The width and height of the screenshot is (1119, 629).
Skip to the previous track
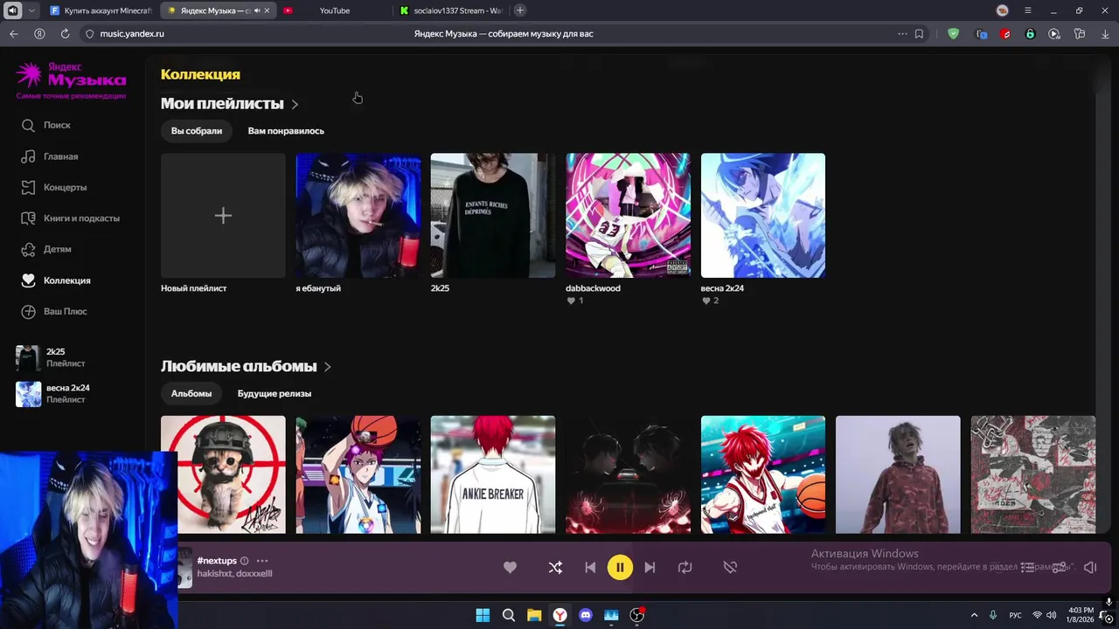pos(590,567)
